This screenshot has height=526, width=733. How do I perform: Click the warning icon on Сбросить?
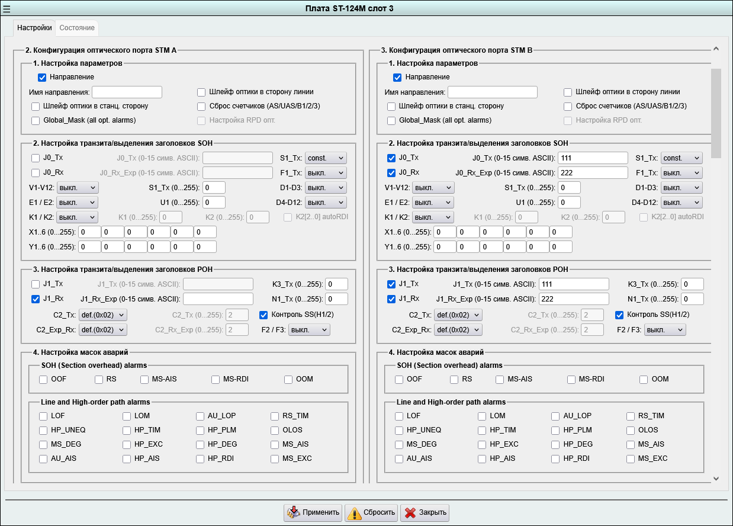(x=354, y=512)
